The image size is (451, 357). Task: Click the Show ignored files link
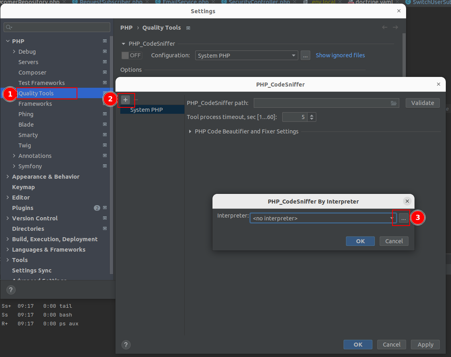pos(340,55)
